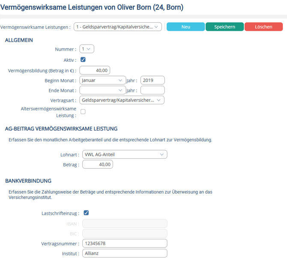This screenshot has height=261, width=287.
Task: Enable Altersvermögenswirksame Leistung checkbox
Action: (x=83, y=112)
